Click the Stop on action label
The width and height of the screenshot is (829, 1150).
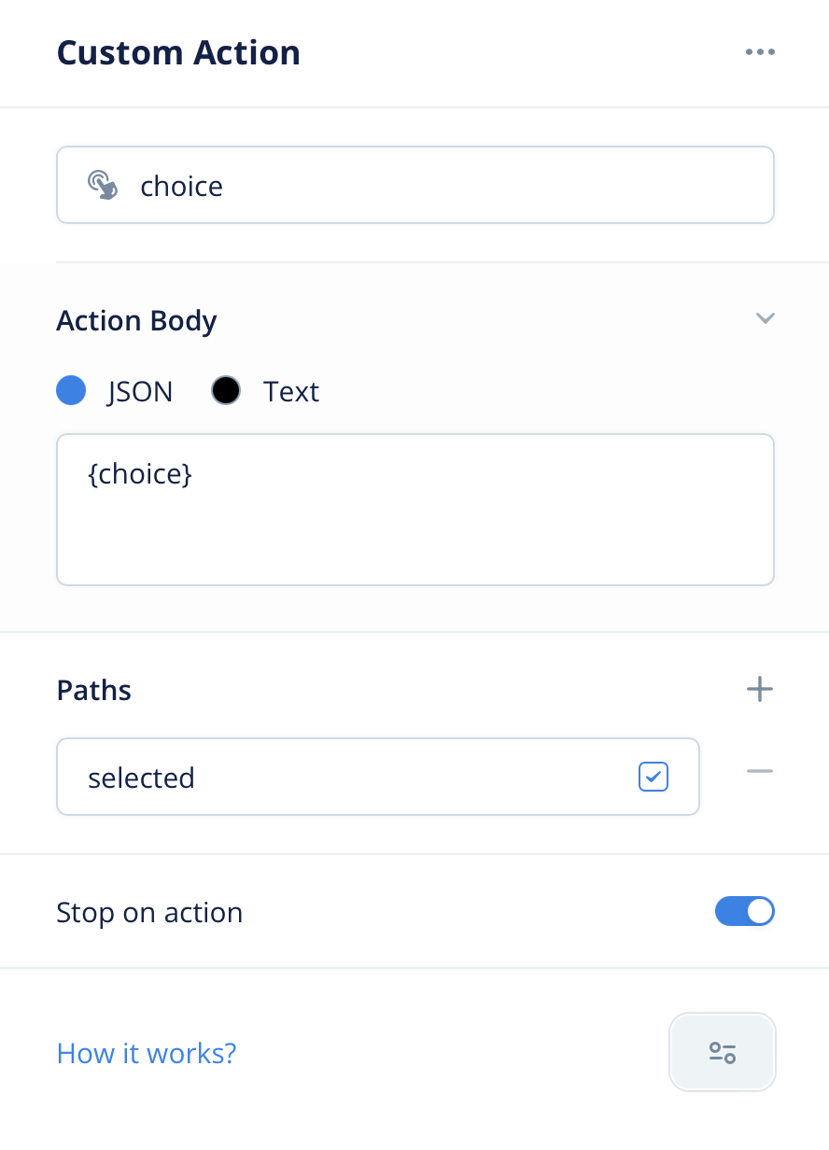[149, 912]
